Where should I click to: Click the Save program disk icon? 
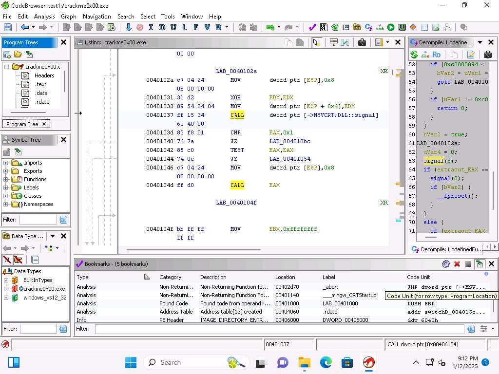[x=7, y=28]
